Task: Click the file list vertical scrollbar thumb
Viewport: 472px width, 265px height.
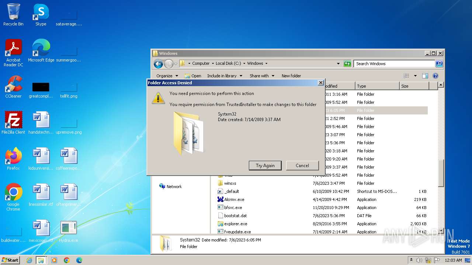Action: tap(441, 173)
